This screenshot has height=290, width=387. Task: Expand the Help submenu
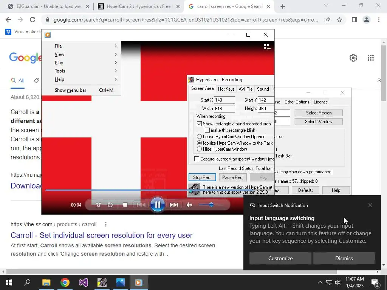(82, 79)
